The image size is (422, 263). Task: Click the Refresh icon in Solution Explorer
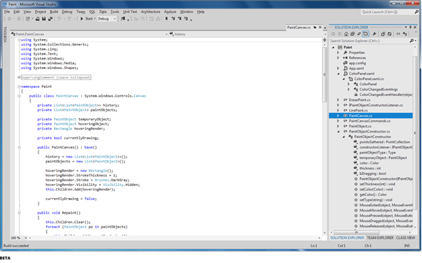[x=390, y=34]
